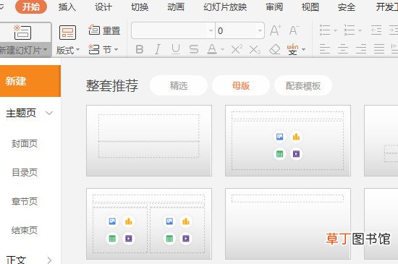The width and height of the screenshot is (398, 264).
Task: Select 封面页 in the sidebar
Action: 25,144
